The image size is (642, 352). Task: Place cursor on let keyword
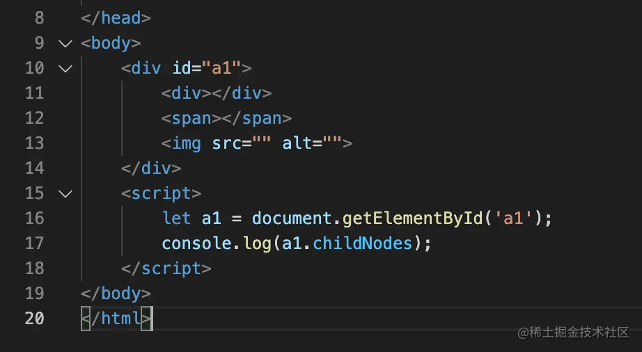pyautogui.click(x=176, y=218)
